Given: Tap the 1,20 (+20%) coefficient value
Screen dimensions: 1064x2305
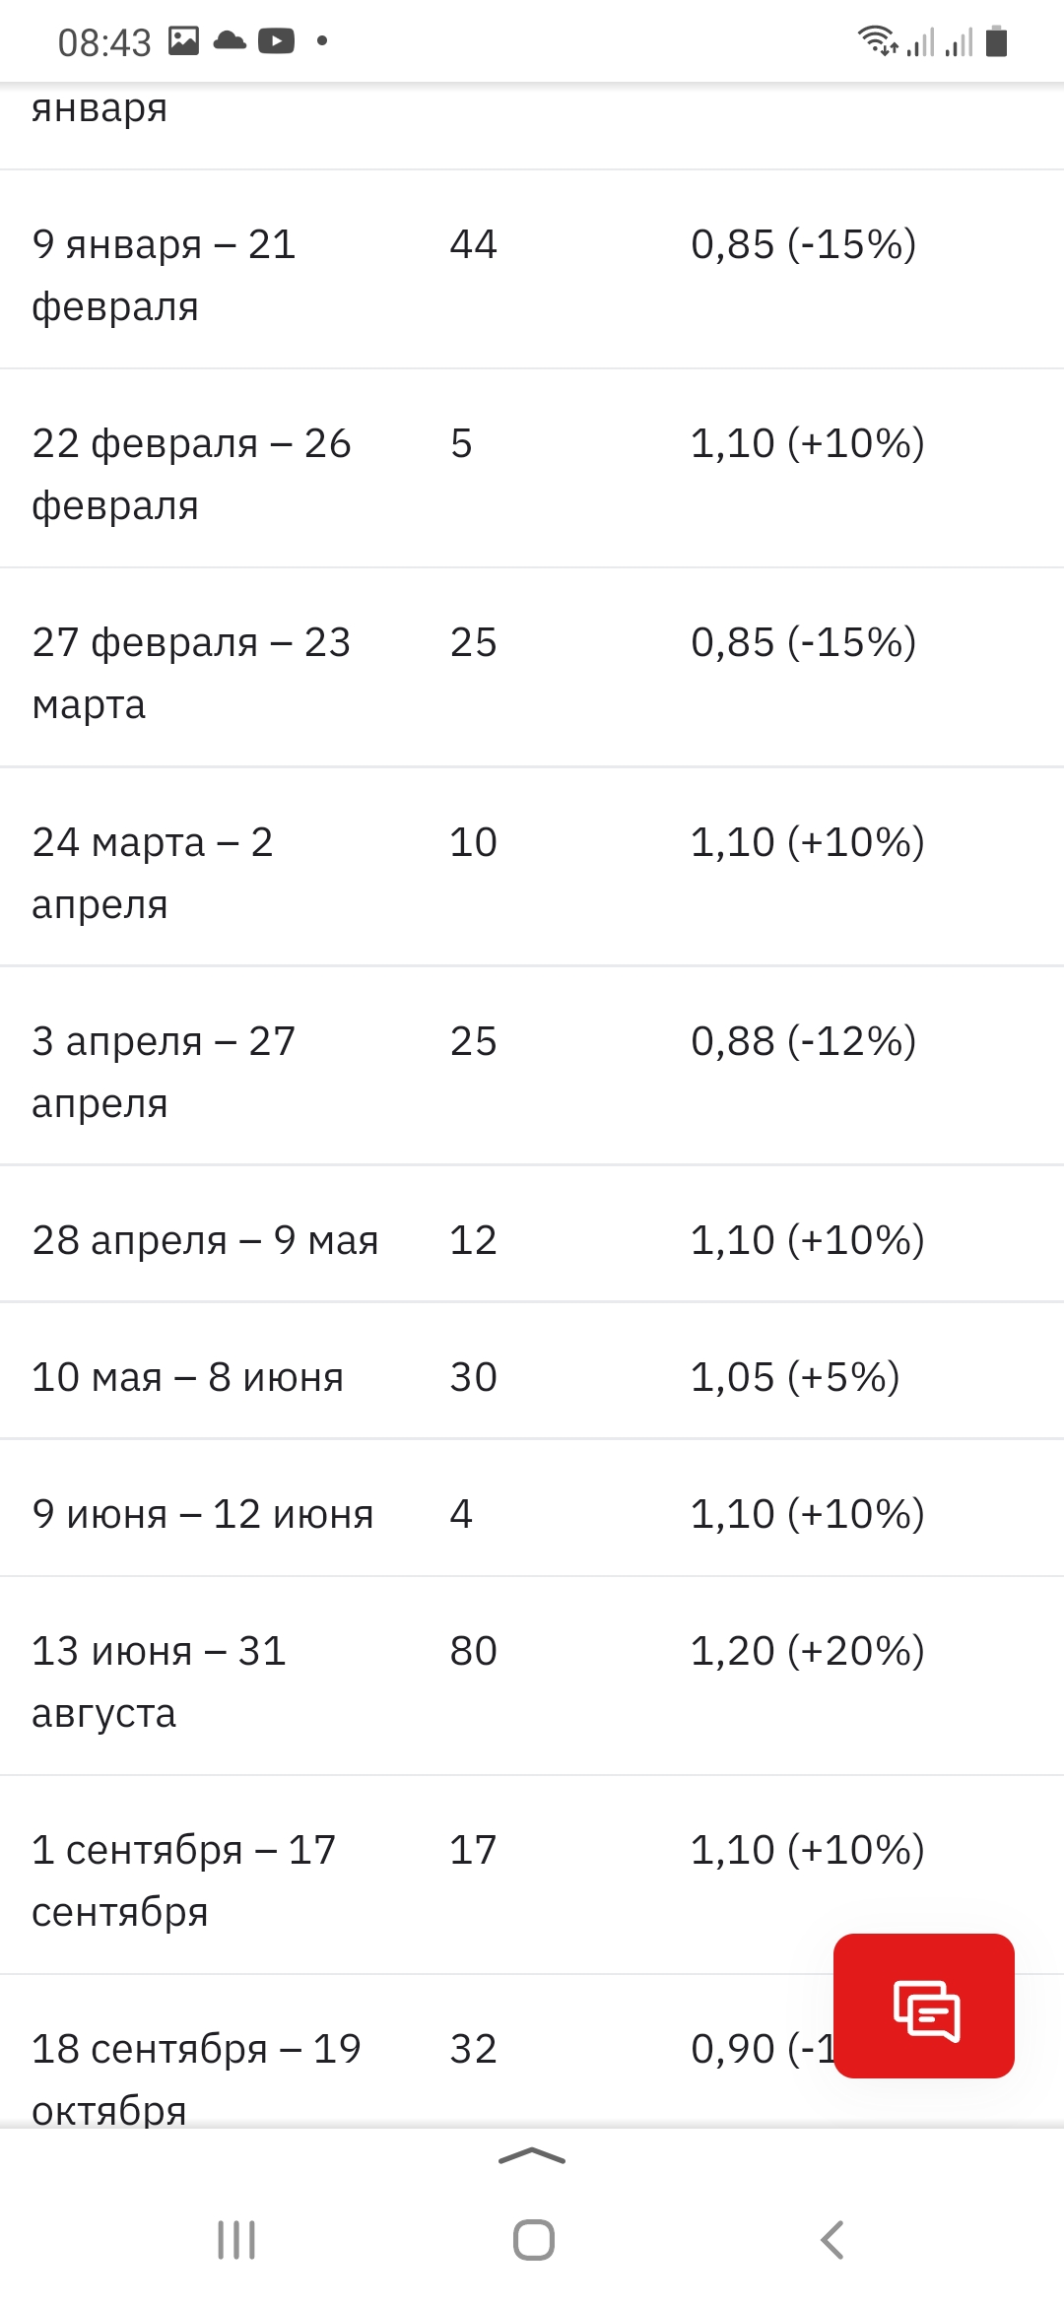Looking at the screenshot, I should tap(807, 1651).
